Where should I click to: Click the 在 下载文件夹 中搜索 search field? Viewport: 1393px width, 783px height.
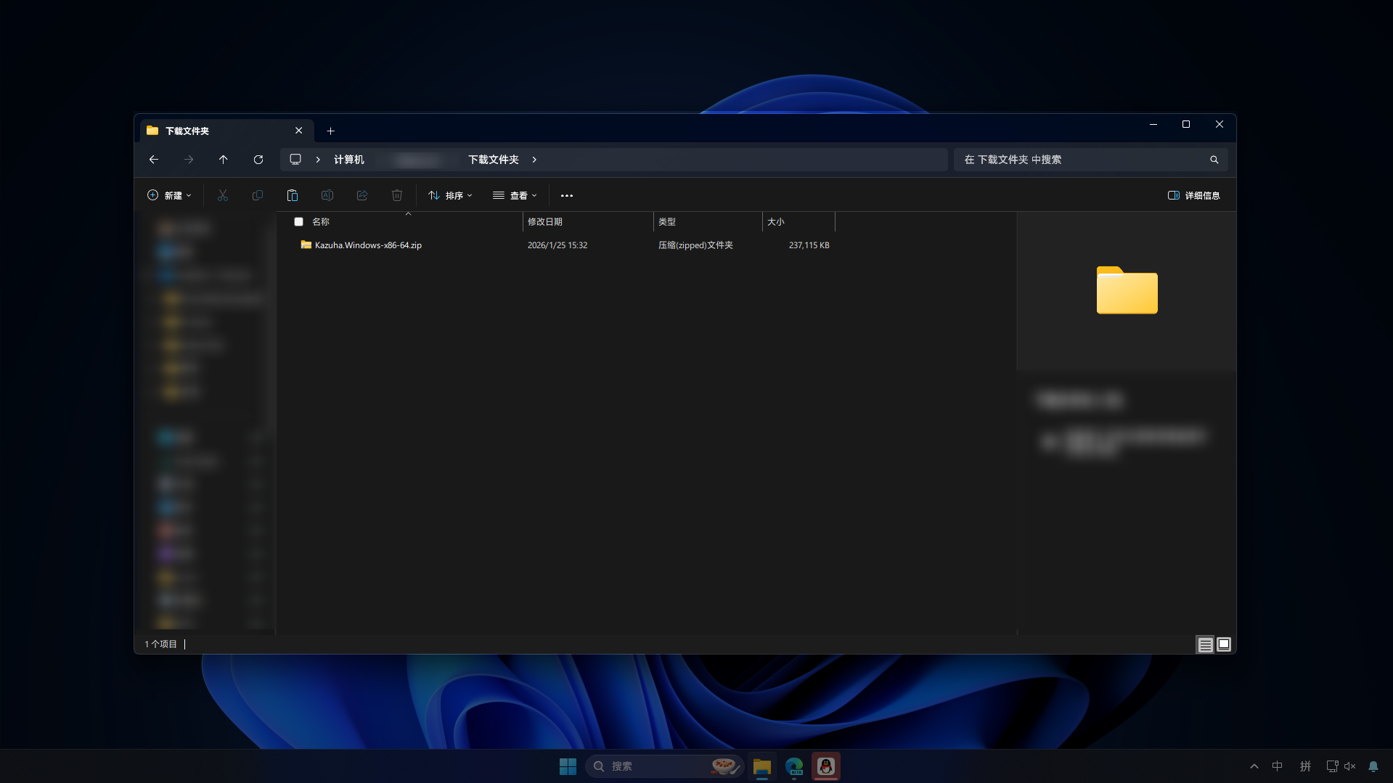tap(1091, 160)
